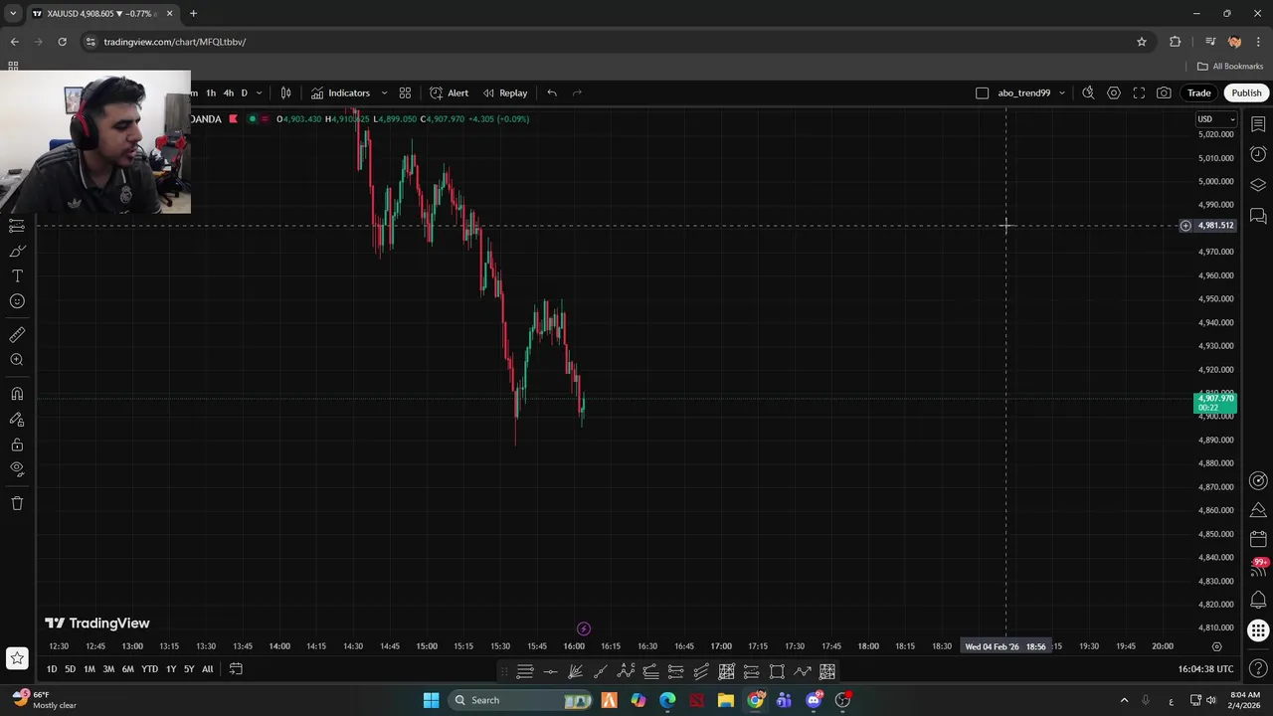Select the 5Y date range

tap(189, 669)
